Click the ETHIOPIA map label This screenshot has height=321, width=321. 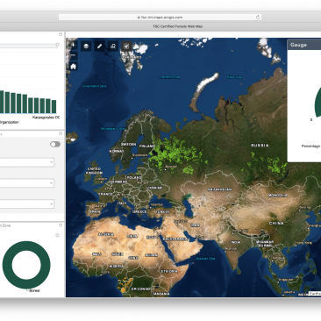click(x=169, y=271)
